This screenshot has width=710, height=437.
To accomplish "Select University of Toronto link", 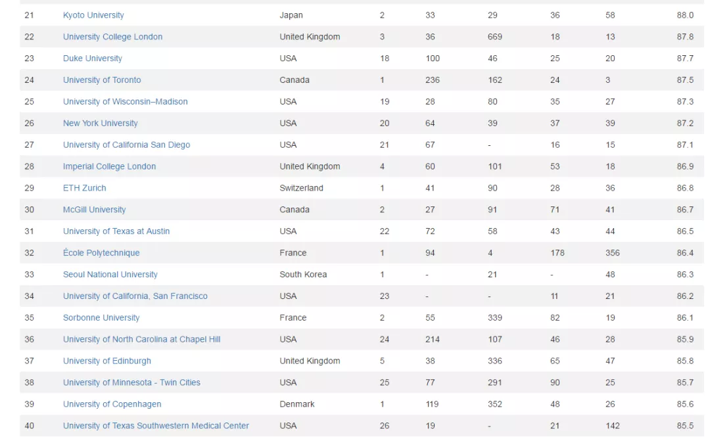I will coord(102,80).
